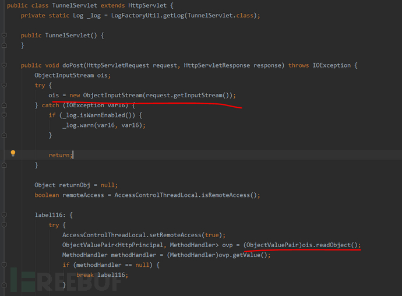402x296 pixels.
Task: Click 'HttpPrincipal' generic type in the ovp line
Action: 140,245
